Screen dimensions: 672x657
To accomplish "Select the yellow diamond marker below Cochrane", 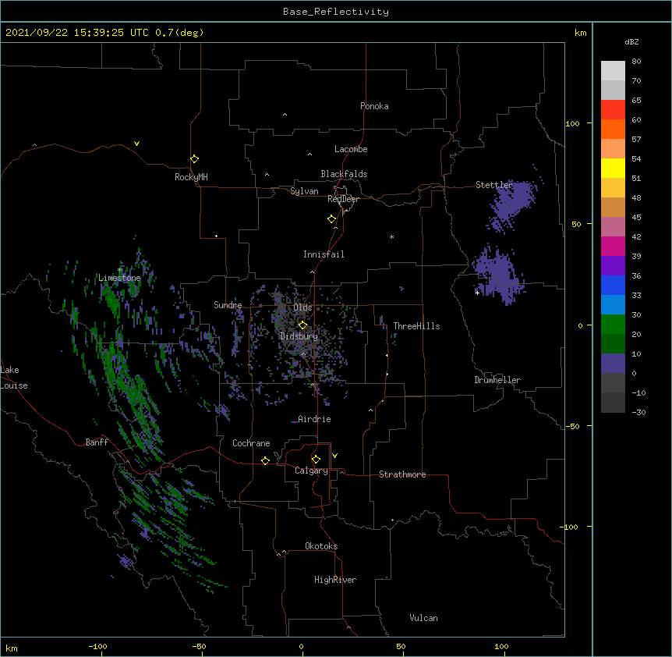I will coord(265,460).
